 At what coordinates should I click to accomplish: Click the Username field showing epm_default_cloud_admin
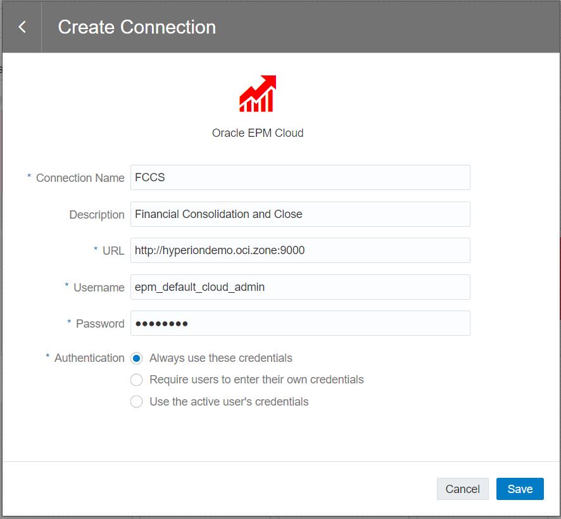300,287
